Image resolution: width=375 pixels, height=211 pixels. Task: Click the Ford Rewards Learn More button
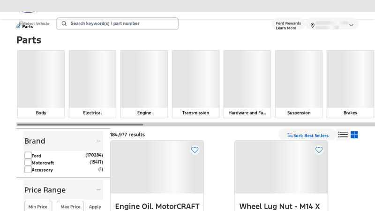[x=288, y=24]
